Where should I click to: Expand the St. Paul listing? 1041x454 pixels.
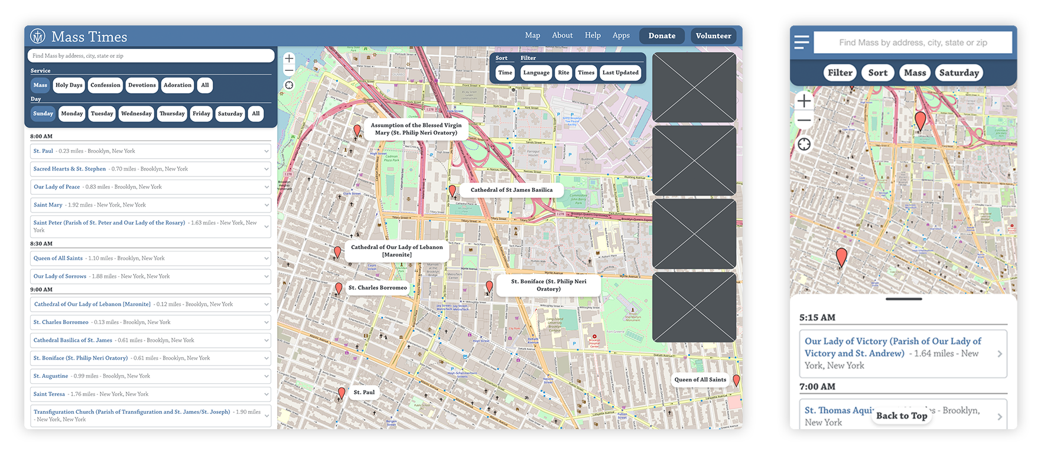click(266, 151)
